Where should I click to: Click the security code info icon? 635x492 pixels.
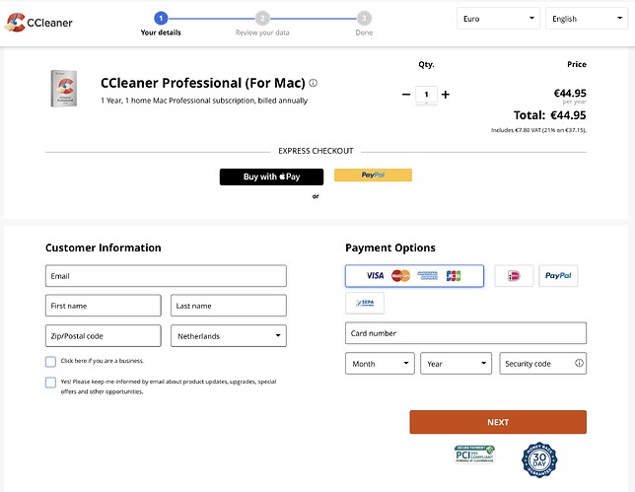[x=579, y=364]
